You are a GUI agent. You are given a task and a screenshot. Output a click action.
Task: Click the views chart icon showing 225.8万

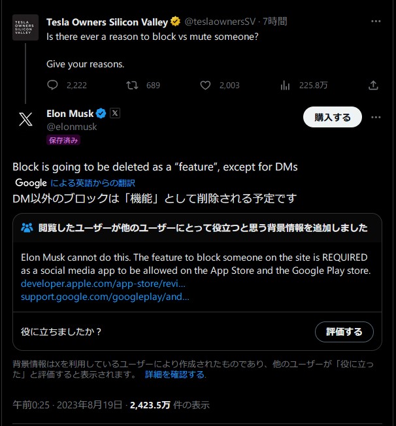285,85
